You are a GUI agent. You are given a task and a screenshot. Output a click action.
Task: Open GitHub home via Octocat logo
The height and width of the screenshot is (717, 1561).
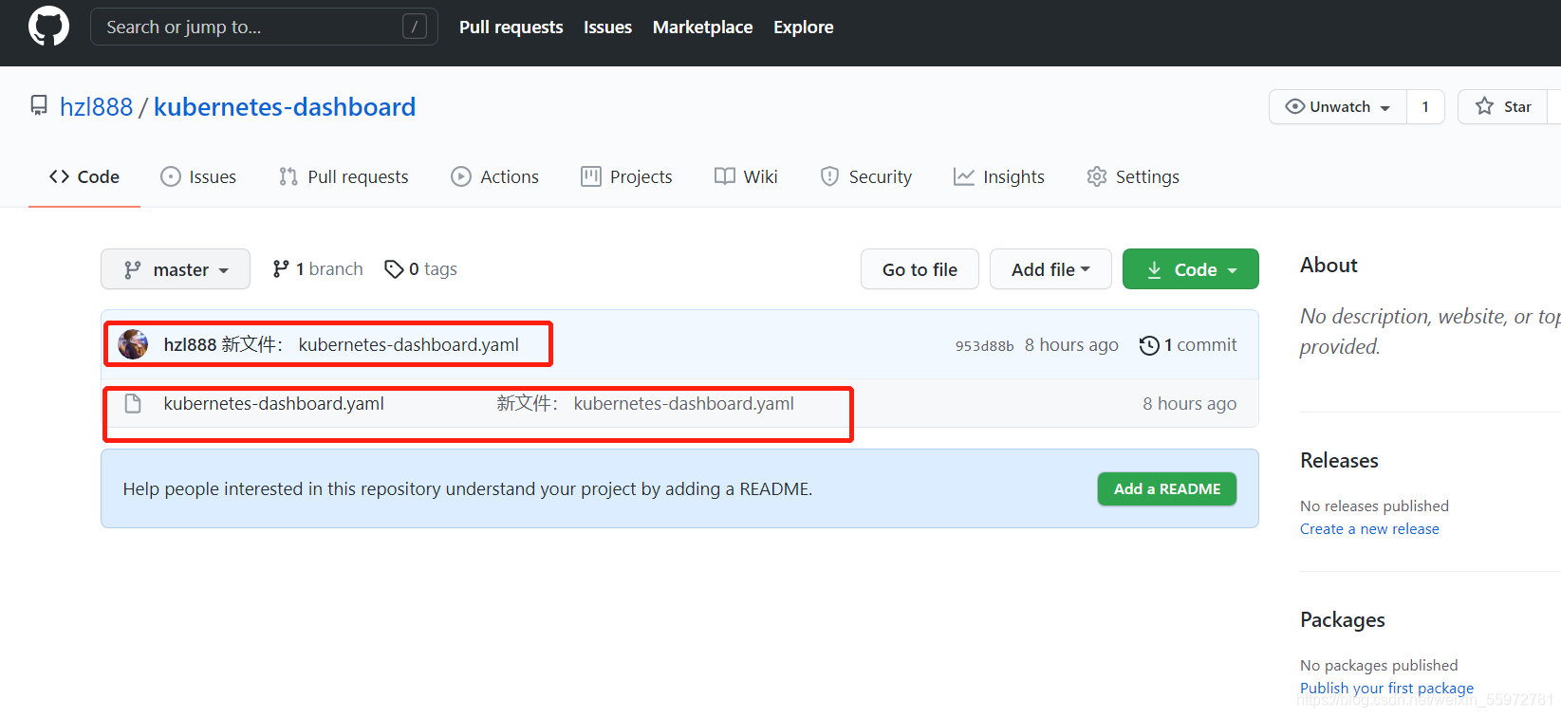pos(48,27)
